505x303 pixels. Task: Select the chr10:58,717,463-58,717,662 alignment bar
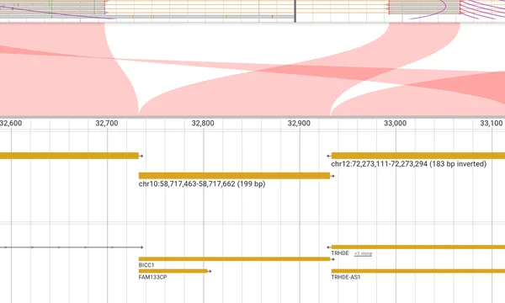pos(235,176)
